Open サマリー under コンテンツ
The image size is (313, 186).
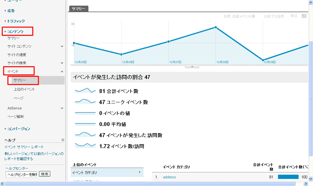coord(14,38)
